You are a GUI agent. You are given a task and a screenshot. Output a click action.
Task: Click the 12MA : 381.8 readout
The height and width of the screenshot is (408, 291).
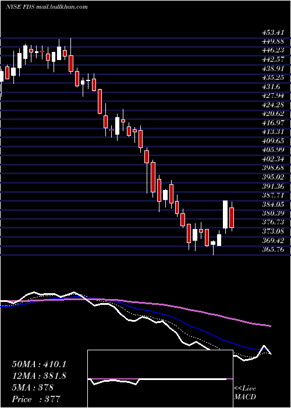pos(39,376)
